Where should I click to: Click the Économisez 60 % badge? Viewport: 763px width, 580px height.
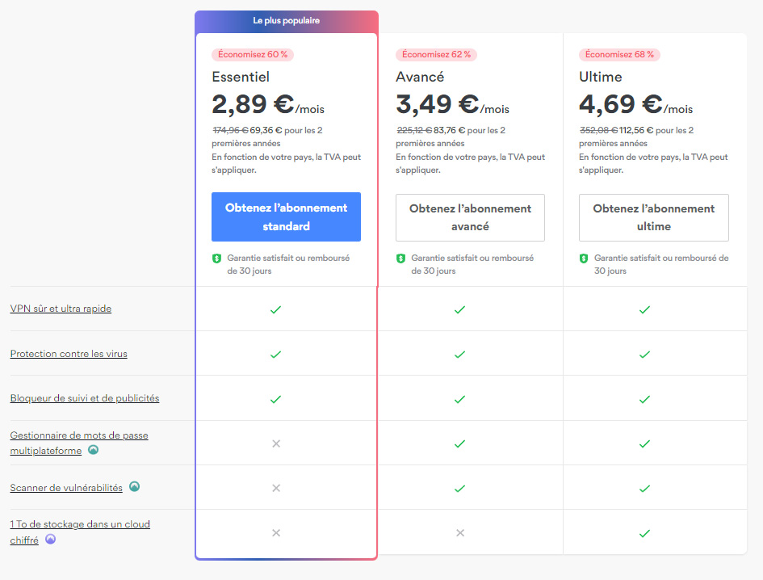click(x=253, y=55)
